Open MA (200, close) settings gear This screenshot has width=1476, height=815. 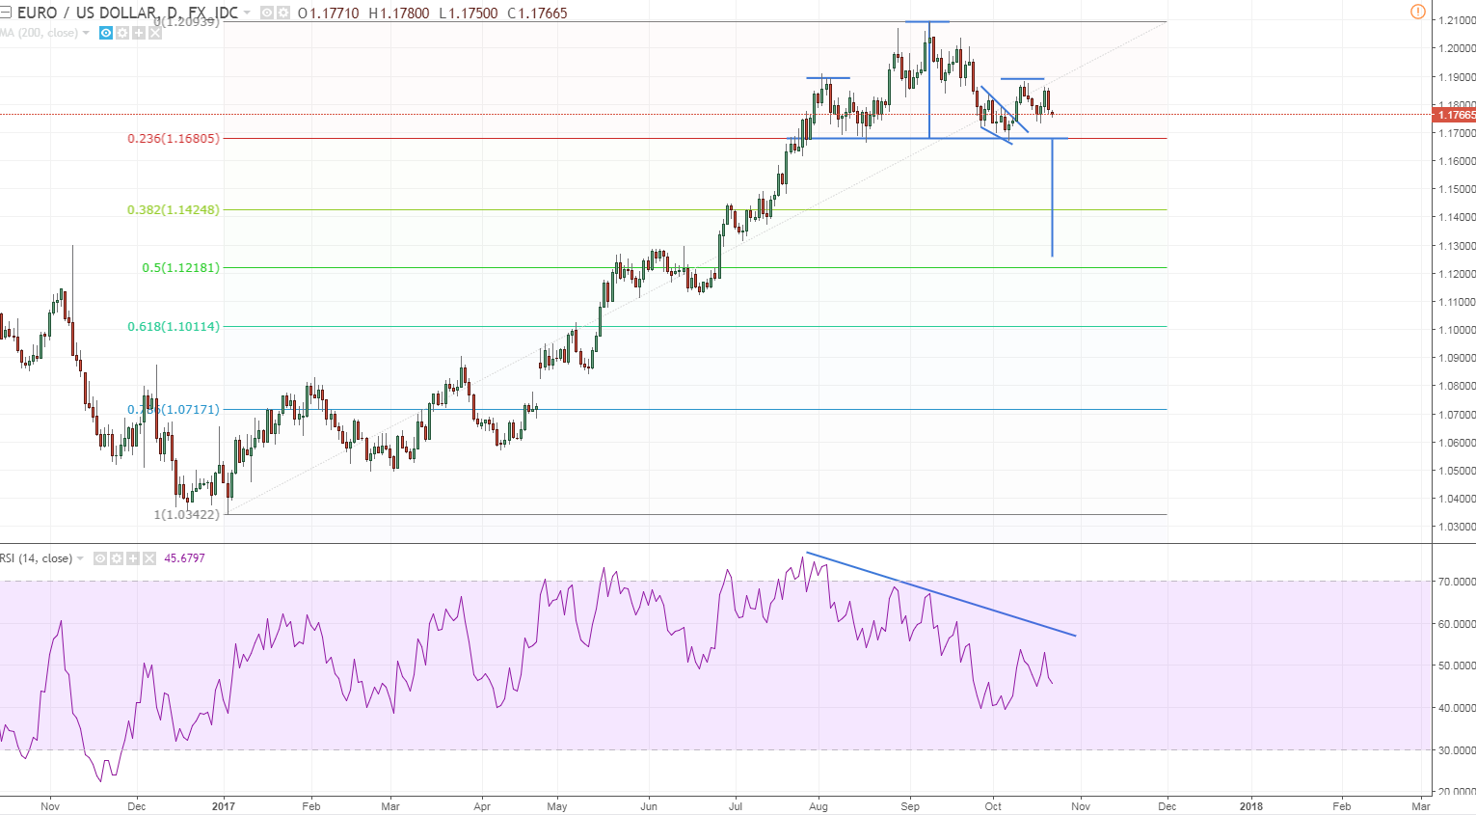[122, 33]
